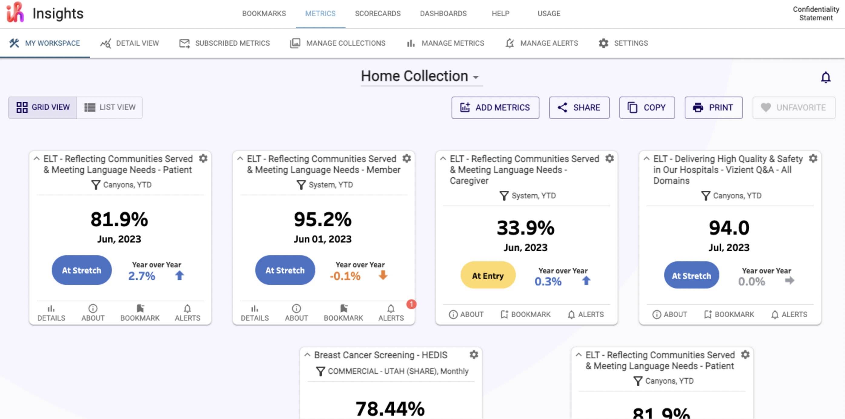Bookmark the Member metric card

click(x=343, y=312)
